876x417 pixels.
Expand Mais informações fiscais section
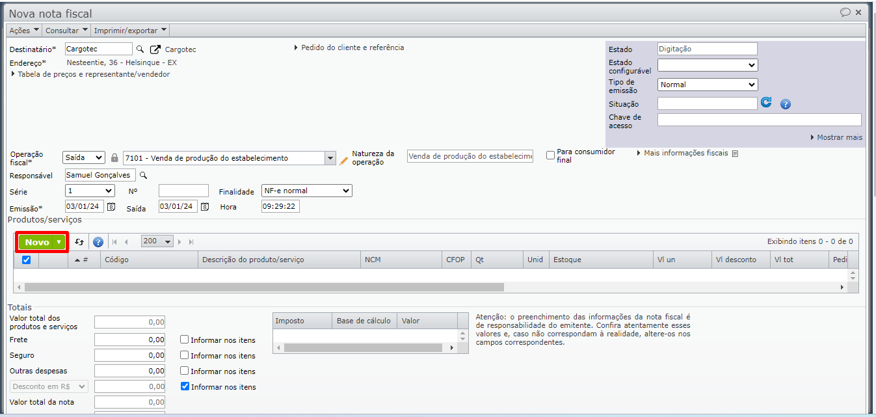[x=683, y=153]
